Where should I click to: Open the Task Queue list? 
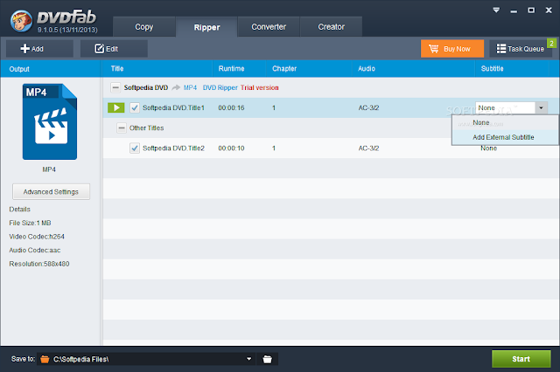[x=521, y=49]
